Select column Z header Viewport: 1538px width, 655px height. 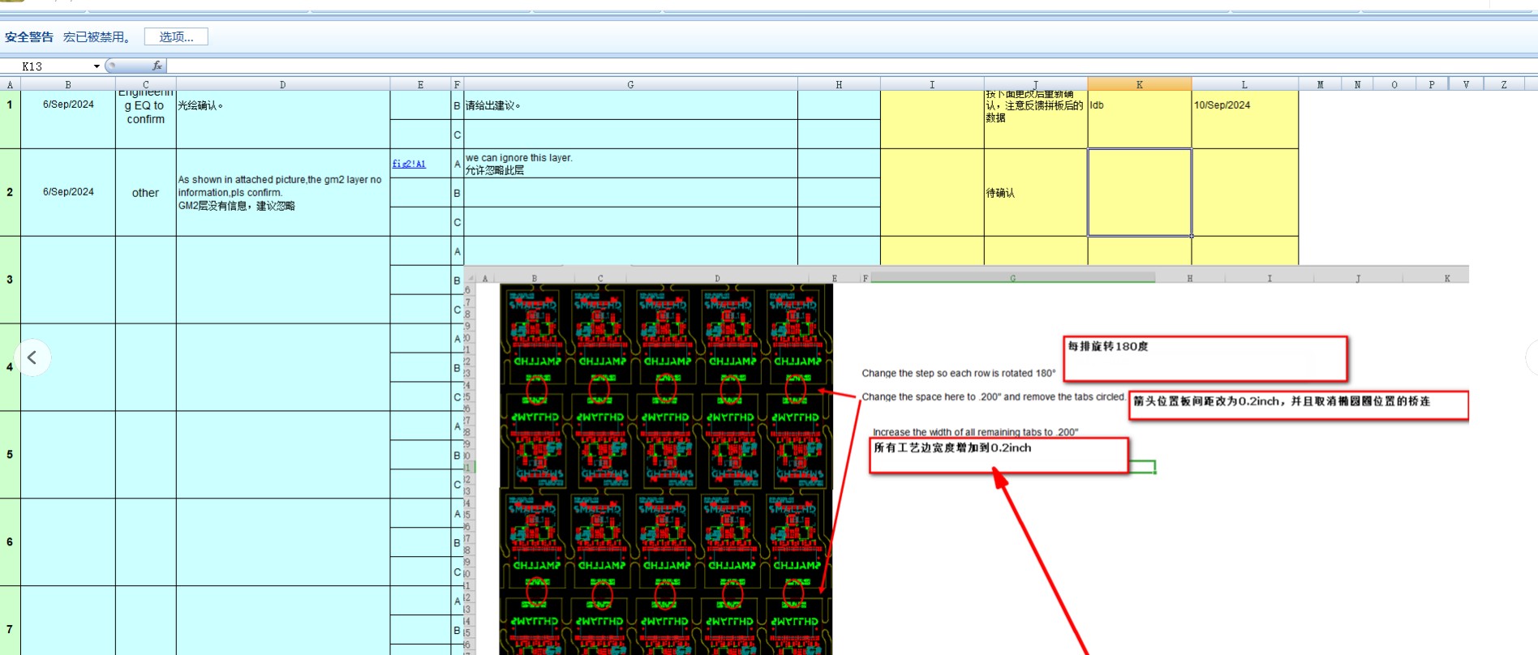pyautogui.click(x=1504, y=84)
